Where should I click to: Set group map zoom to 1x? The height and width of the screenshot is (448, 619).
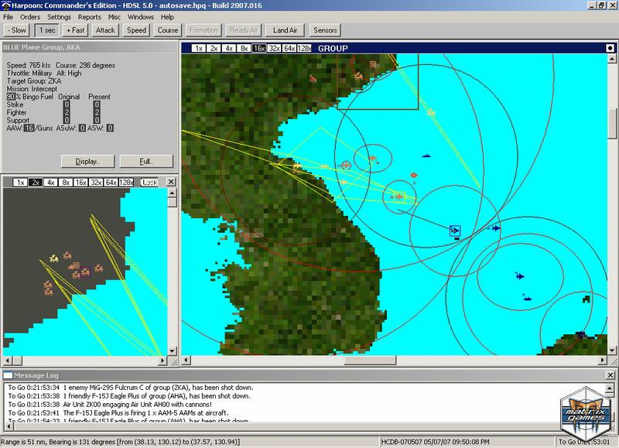click(x=199, y=48)
